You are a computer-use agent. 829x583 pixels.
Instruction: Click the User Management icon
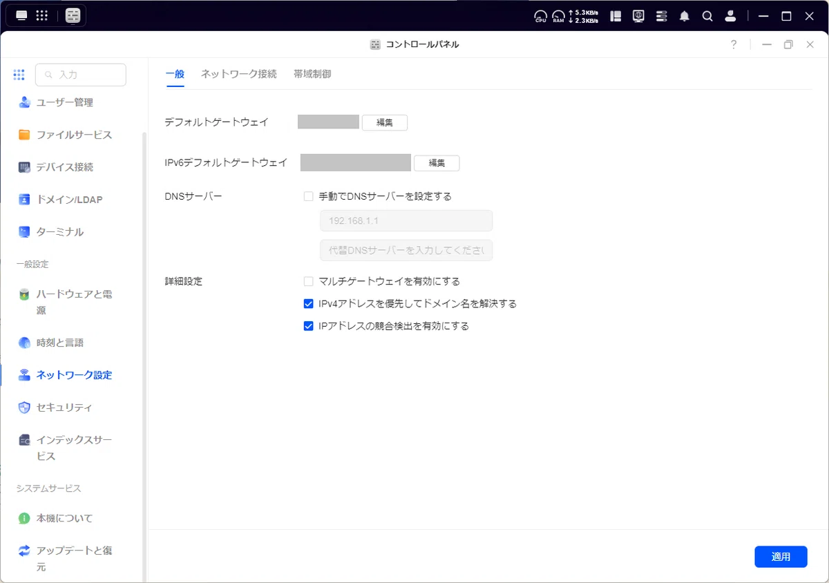[x=24, y=102]
